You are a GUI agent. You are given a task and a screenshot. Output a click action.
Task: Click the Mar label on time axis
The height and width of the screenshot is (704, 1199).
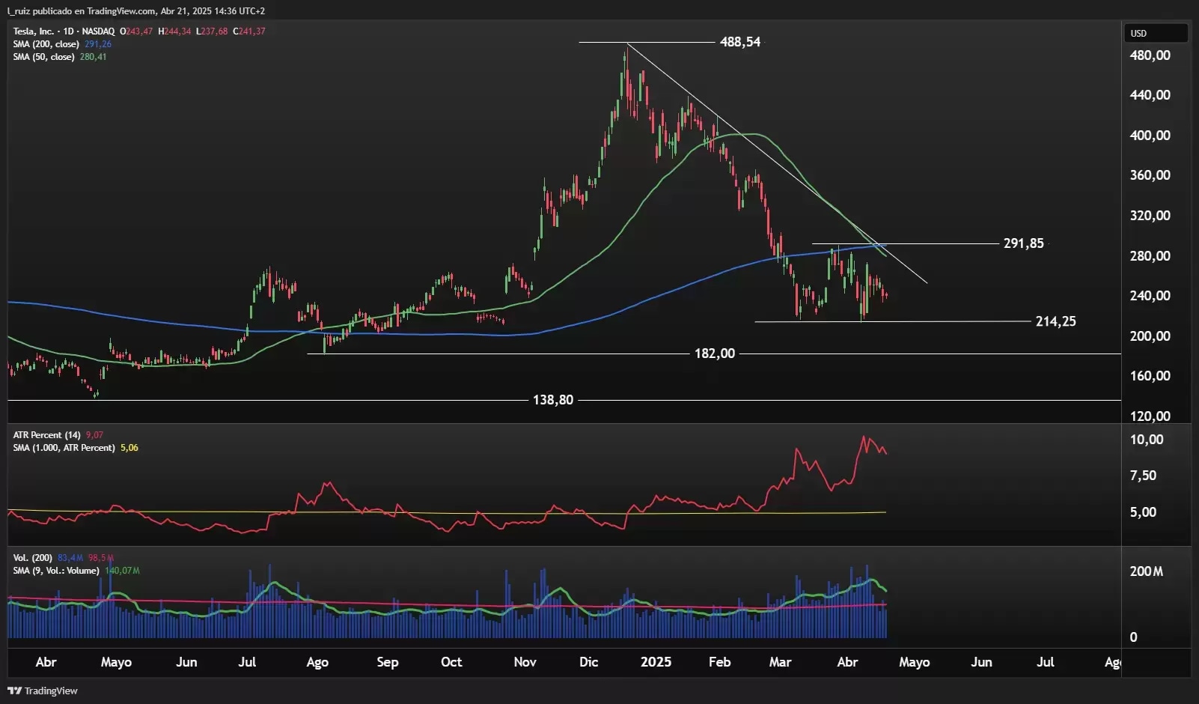coord(781,662)
